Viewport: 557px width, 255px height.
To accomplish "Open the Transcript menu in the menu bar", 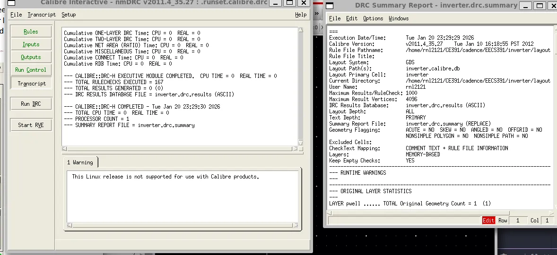I will tap(42, 15).
